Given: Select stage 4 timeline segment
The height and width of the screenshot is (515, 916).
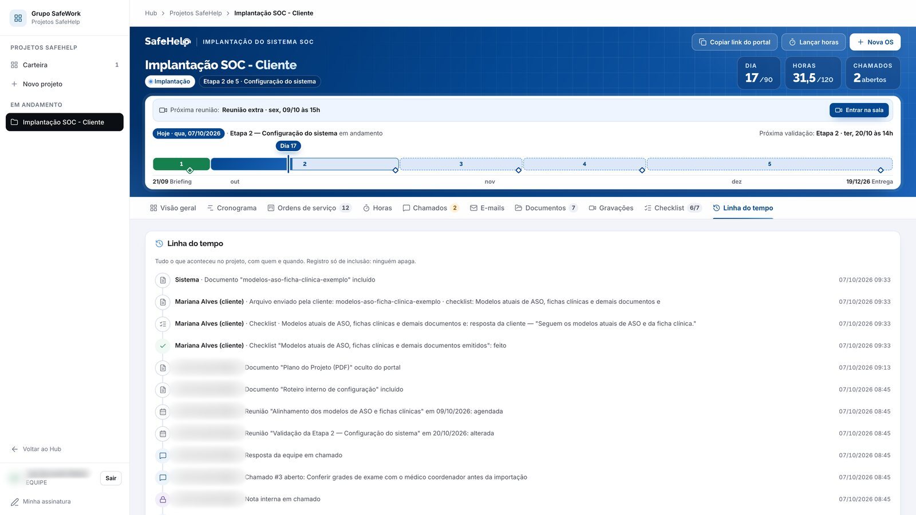Looking at the screenshot, I should coord(585,164).
